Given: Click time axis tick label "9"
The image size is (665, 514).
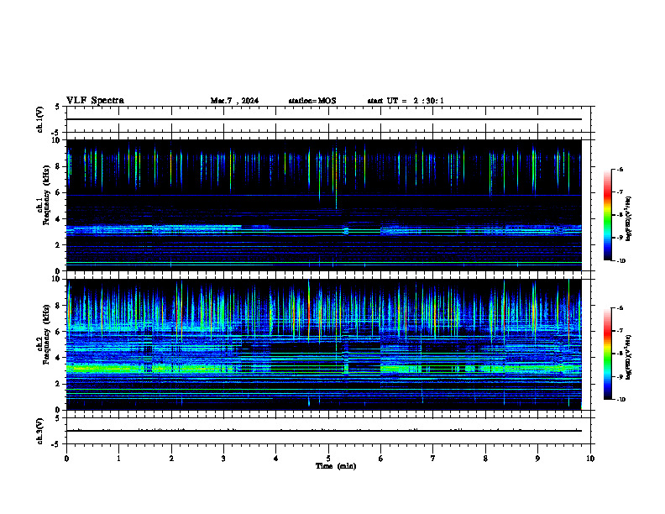Looking at the screenshot, I should click(537, 459).
